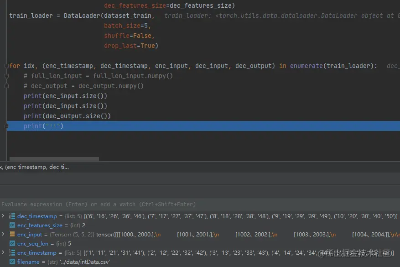Click the enc_input tensor type icon
Image resolution: width=400 pixels, height=267 pixels.
coord(12,234)
